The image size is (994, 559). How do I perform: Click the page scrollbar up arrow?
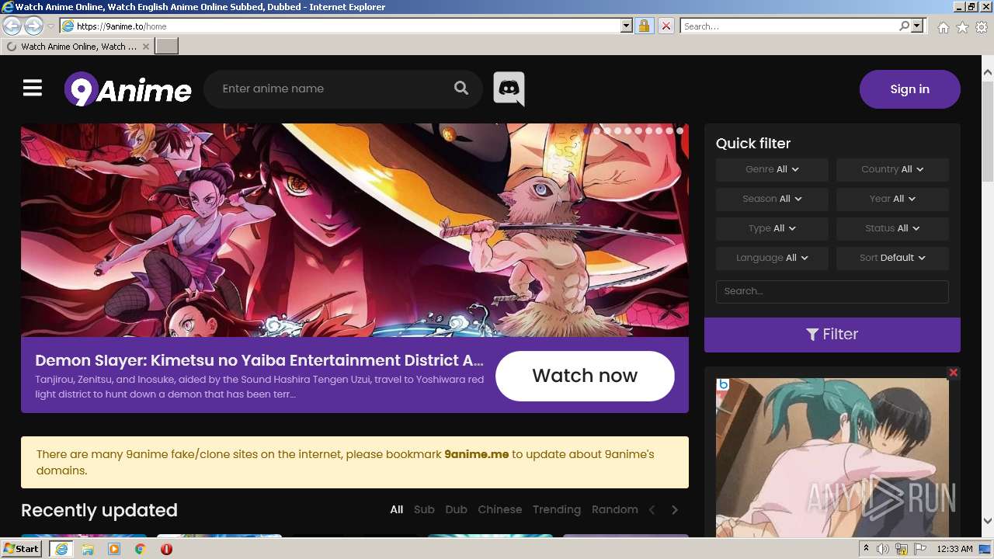pos(988,73)
